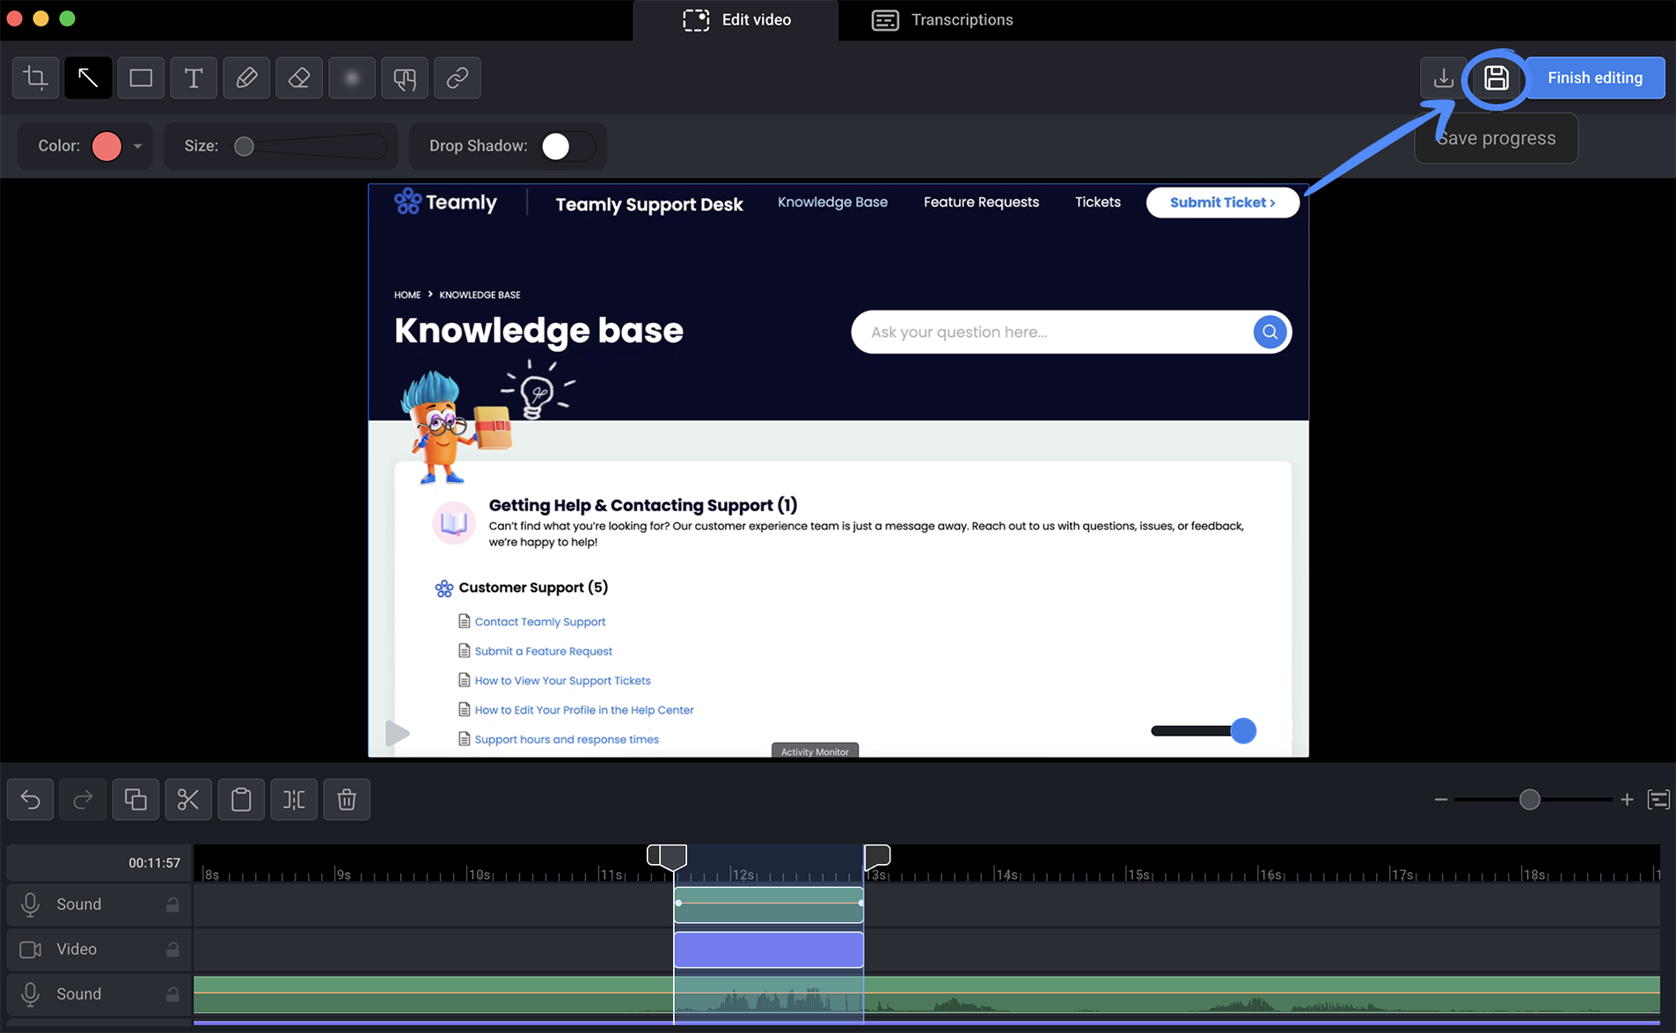Open the Color dropdown arrow
The width and height of the screenshot is (1676, 1033).
coord(138,146)
